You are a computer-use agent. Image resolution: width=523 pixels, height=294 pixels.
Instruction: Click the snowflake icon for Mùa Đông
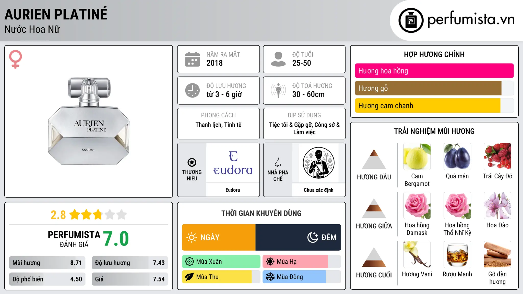coord(270,277)
